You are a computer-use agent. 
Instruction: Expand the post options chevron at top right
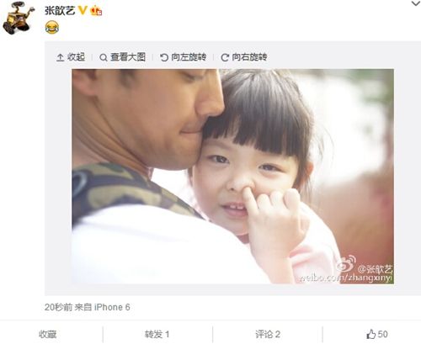click(416, 3)
